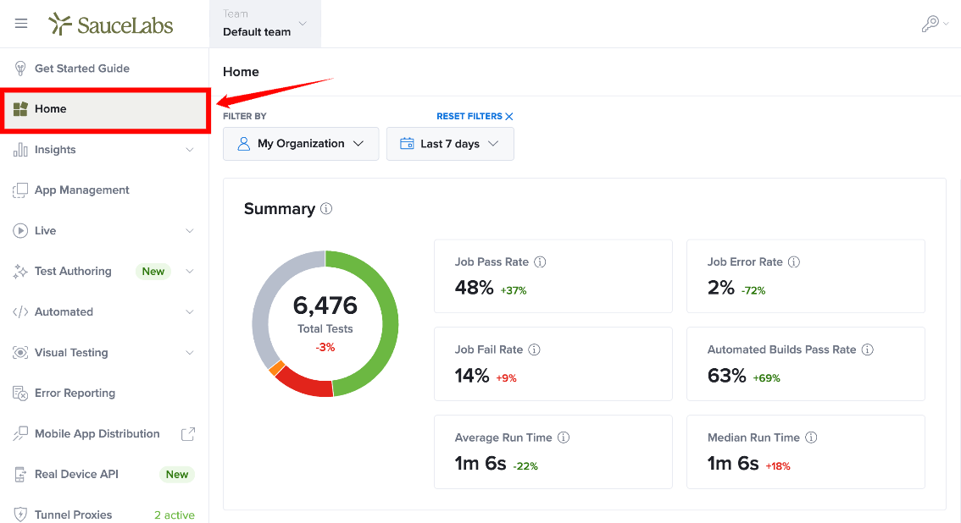Open the hamburger navigation menu

point(21,23)
